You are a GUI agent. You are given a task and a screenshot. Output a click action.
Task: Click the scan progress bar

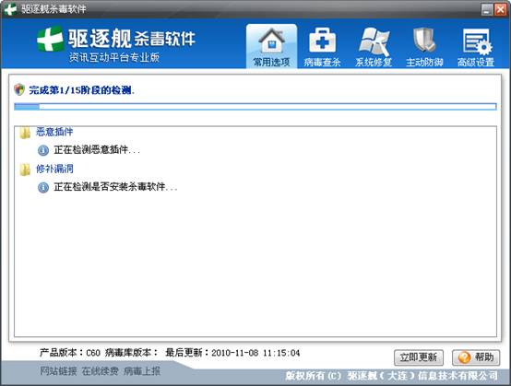pyautogui.click(x=255, y=107)
